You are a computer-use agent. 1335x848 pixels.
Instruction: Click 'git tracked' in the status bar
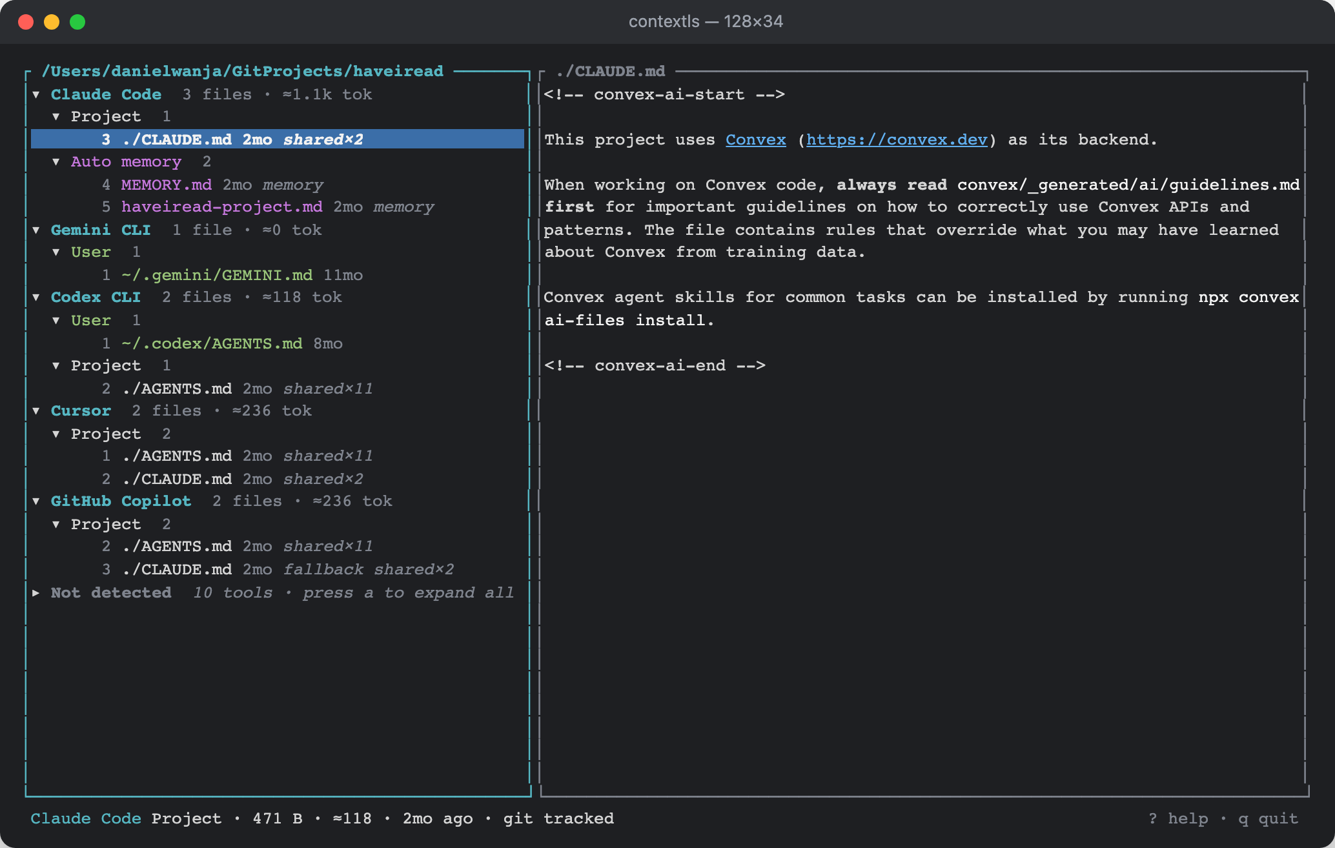click(558, 819)
